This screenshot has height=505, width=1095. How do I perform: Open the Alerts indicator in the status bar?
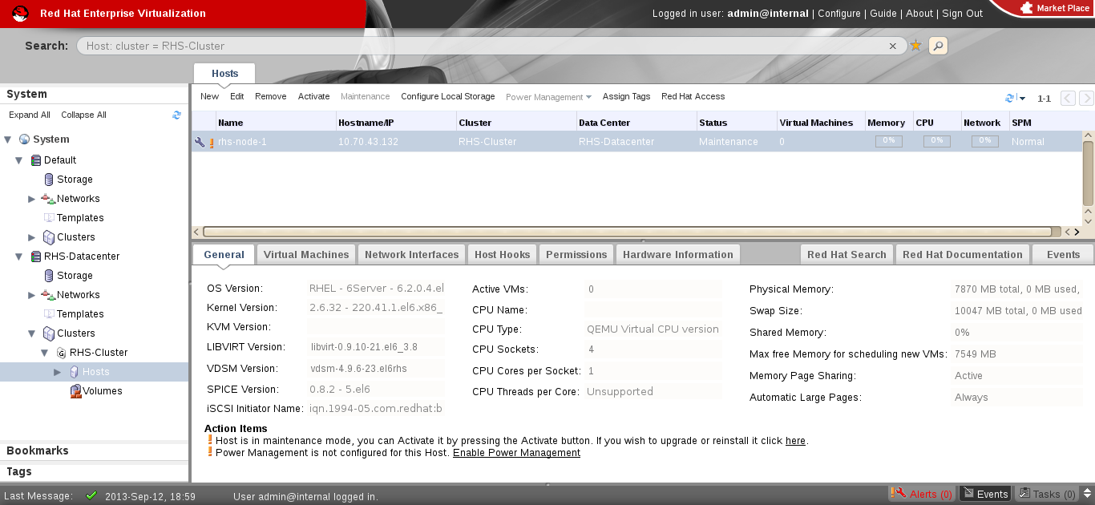pos(922,494)
